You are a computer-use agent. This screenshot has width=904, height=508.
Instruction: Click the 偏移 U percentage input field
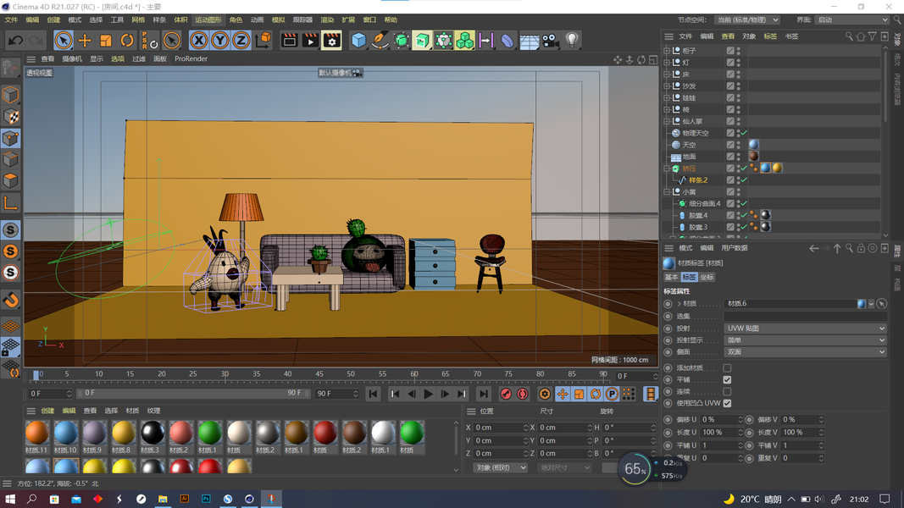click(x=721, y=420)
